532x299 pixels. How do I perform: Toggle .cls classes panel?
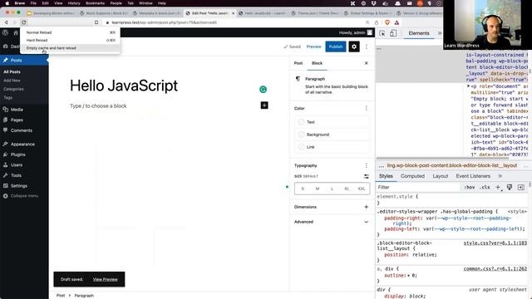point(485,187)
